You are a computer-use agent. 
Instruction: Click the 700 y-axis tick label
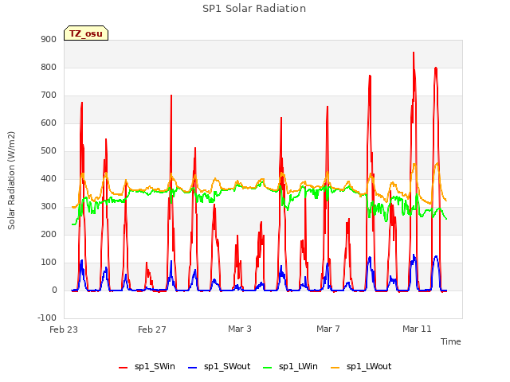pos(49,95)
